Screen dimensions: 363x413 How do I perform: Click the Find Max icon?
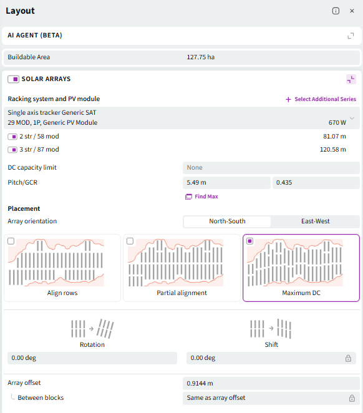188,197
